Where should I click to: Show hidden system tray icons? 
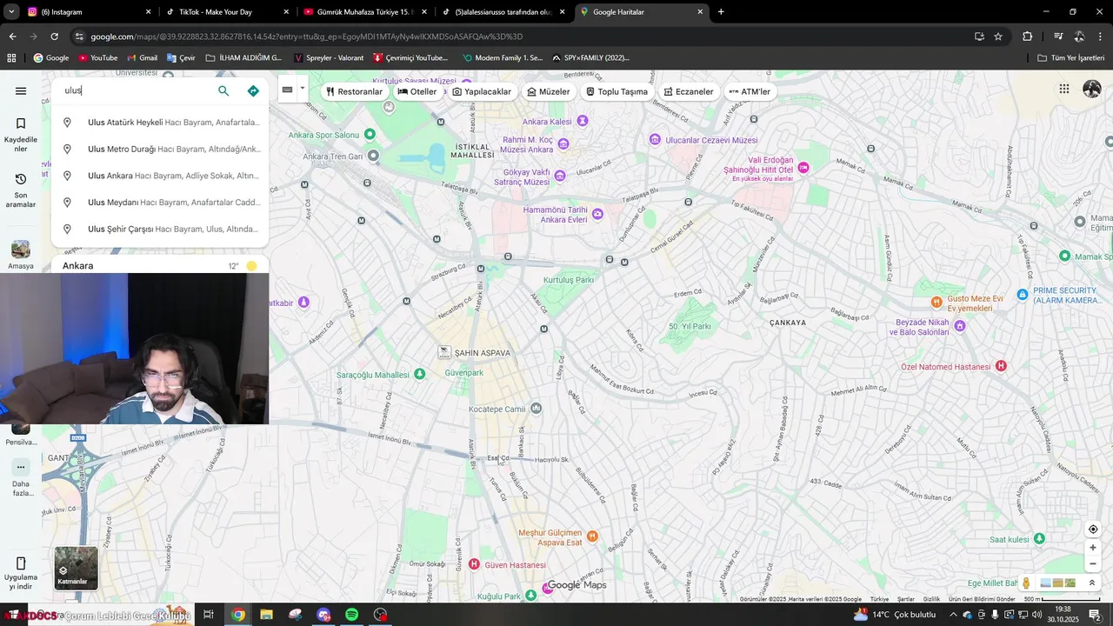[x=953, y=615]
